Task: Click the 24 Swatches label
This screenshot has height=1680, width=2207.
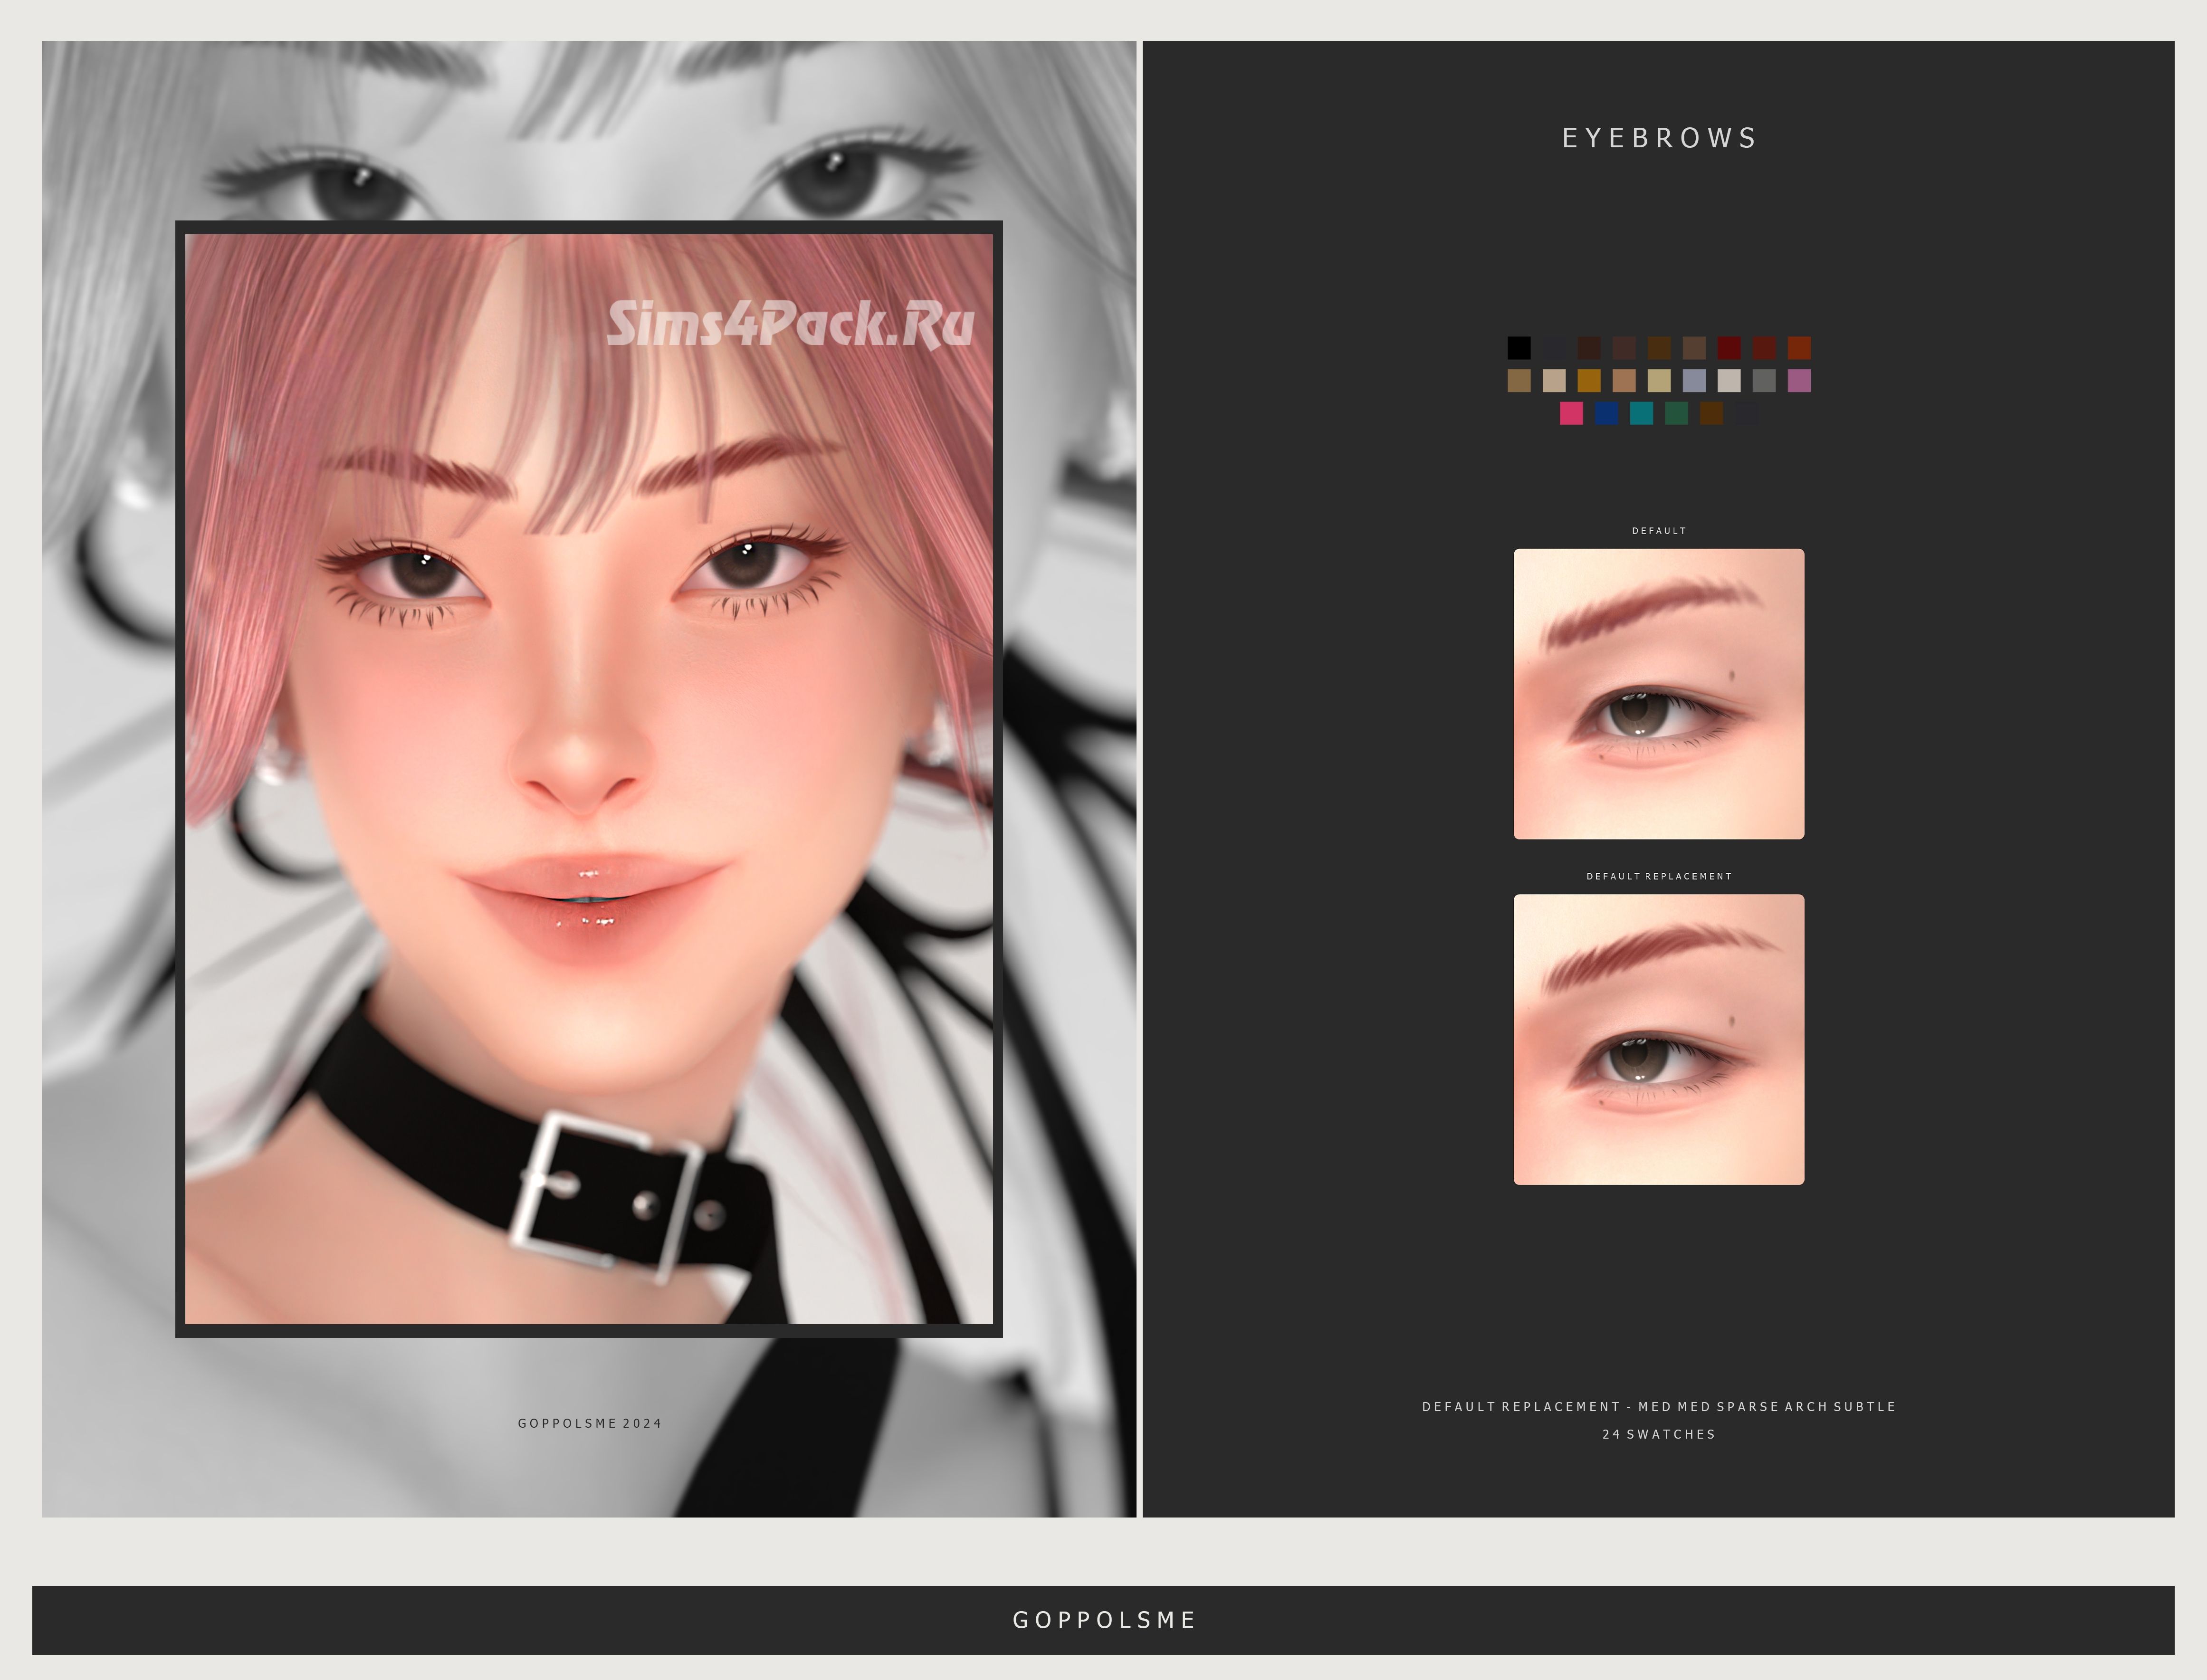Action: (1658, 1434)
